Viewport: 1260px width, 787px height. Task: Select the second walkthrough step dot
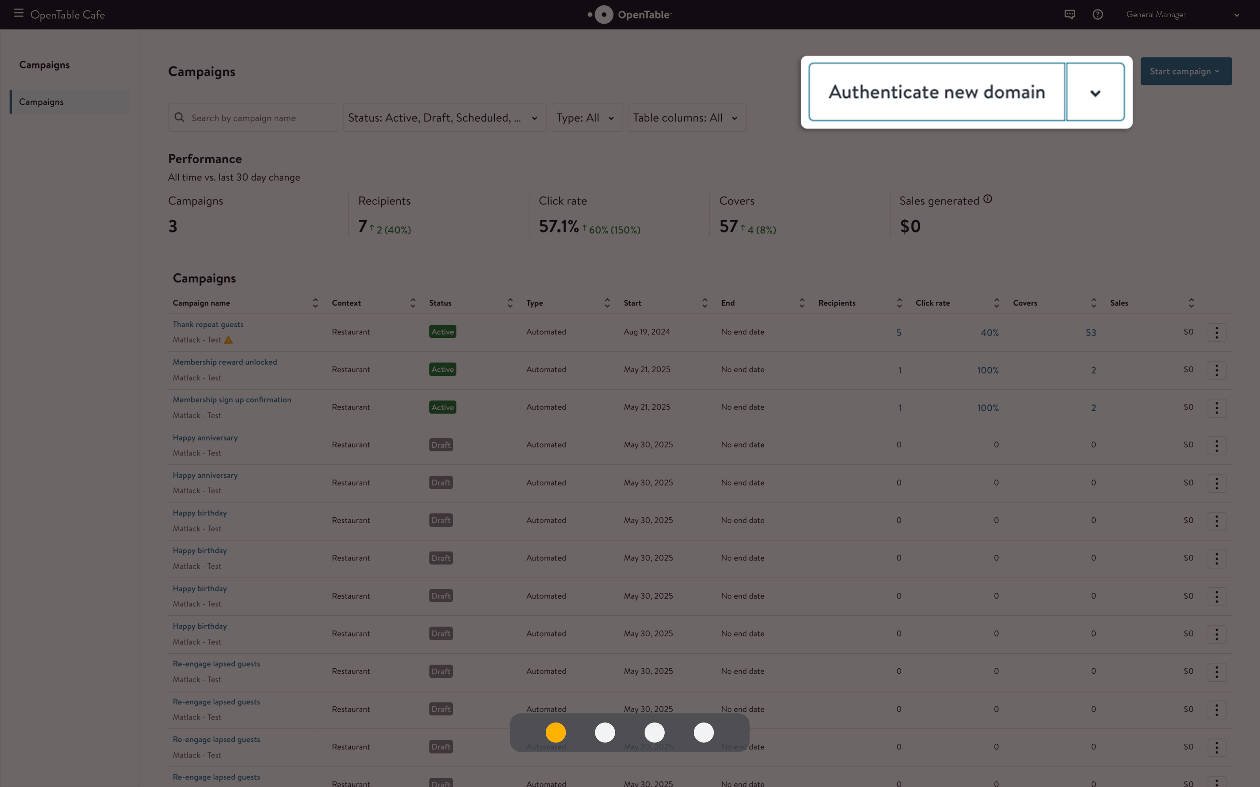[605, 732]
